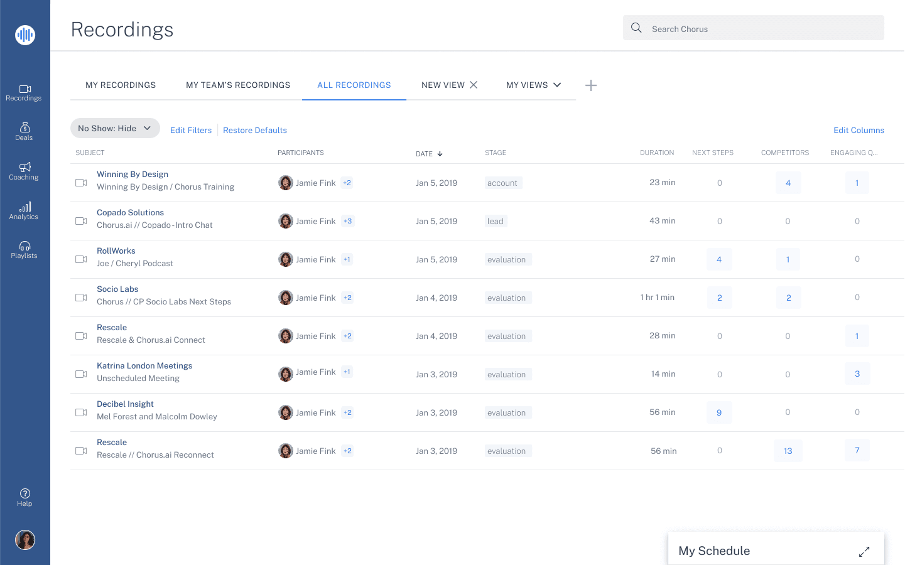Expand +2 participants for Rescale // Chorus.ai Reconnect

click(x=347, y=451)
